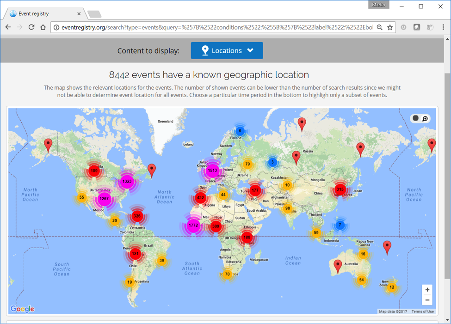Open the Locations content dropdown

coord(227,50)
